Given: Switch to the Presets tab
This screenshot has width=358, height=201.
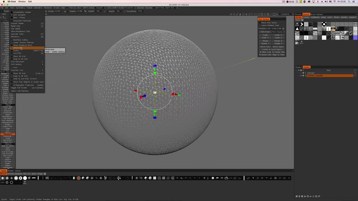Looking at the screenshot, I should coord(298,14).
